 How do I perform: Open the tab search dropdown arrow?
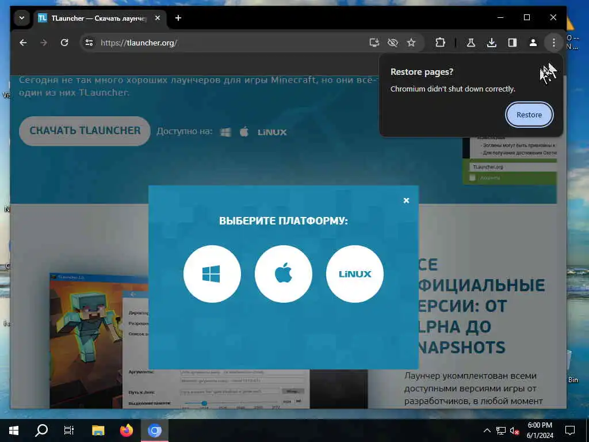[22, 18]
